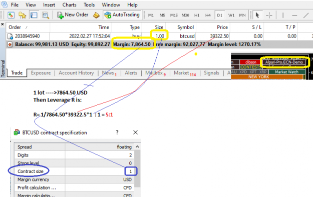The image size is (313, 197).
Task: Select the crosshair tool
Action: pos(269,15)
